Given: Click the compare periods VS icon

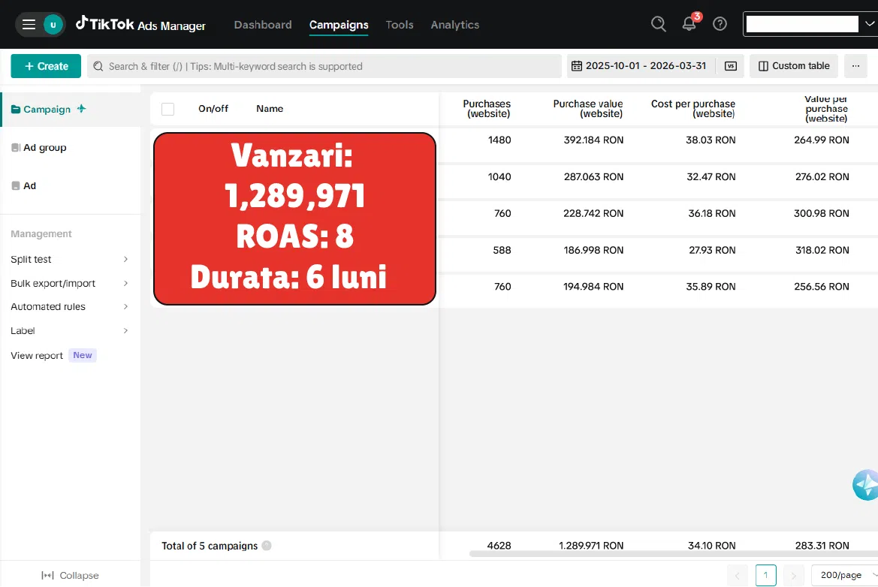Looking at the screenshot, I should [x=730, y=66].
